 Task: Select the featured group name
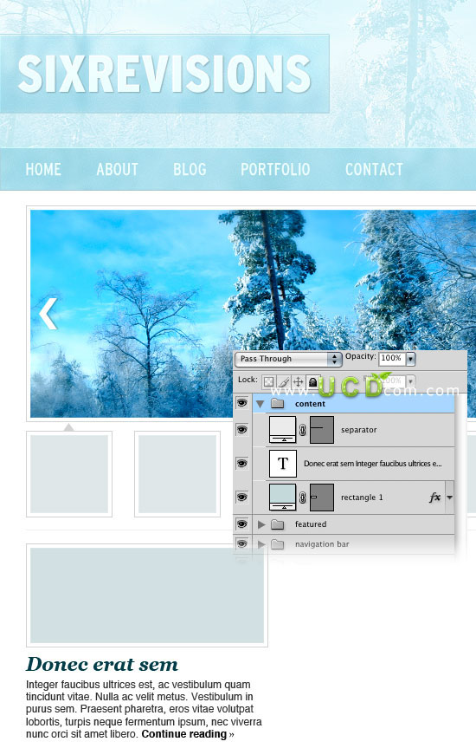(311, 524)
